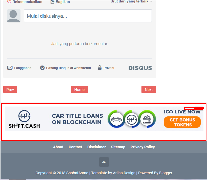207x180 pixels.
Task: Click the Disqus 'D' bubble icon
Action: (x=42, y=68)
